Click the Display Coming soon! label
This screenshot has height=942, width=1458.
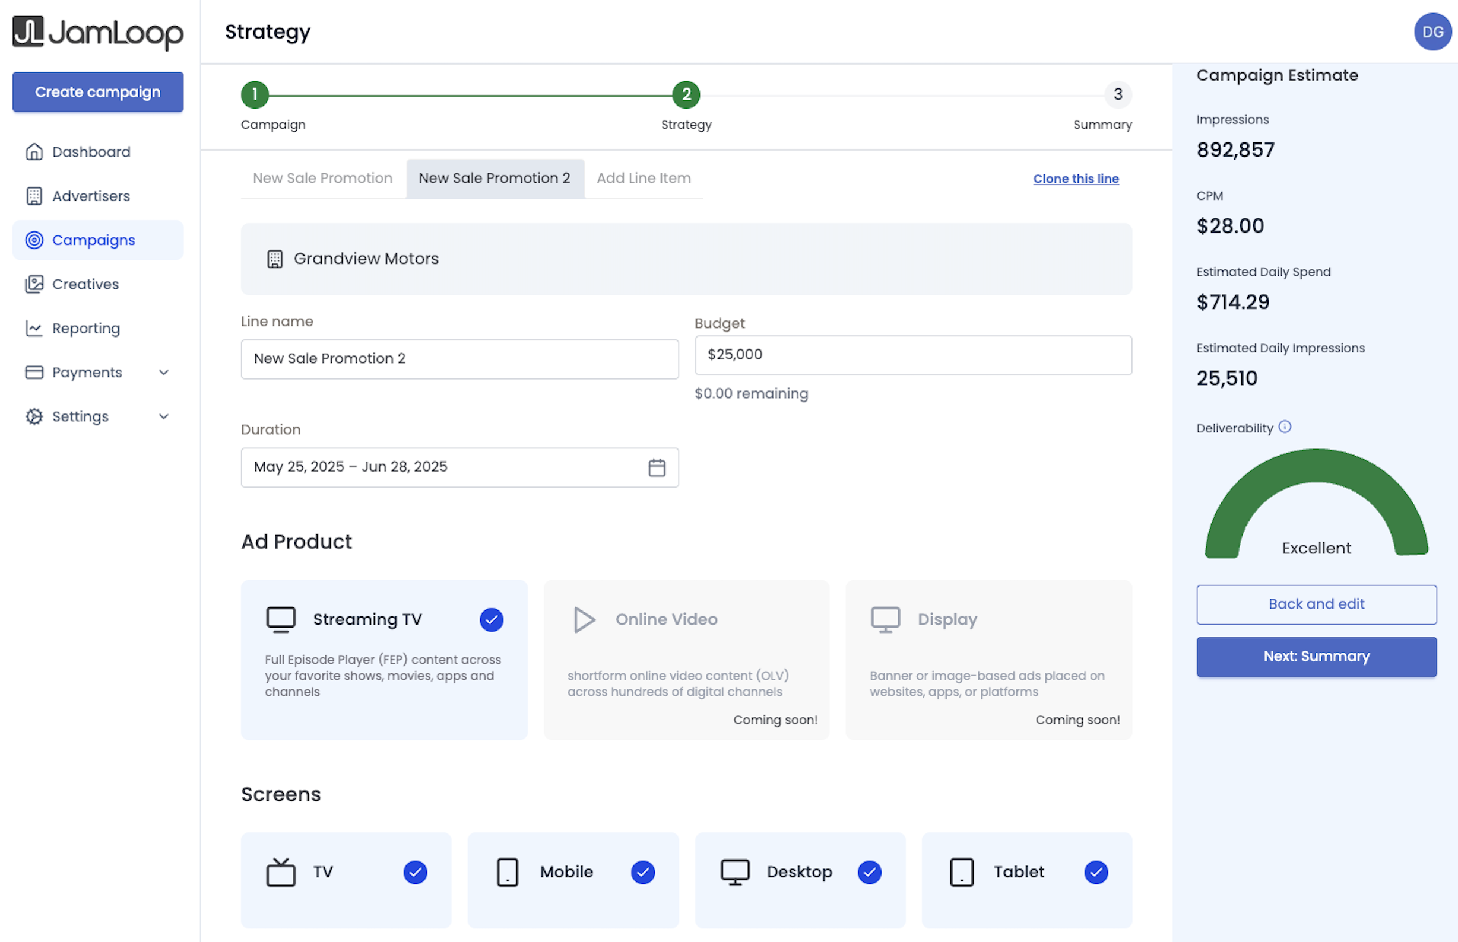(1077, 720)
